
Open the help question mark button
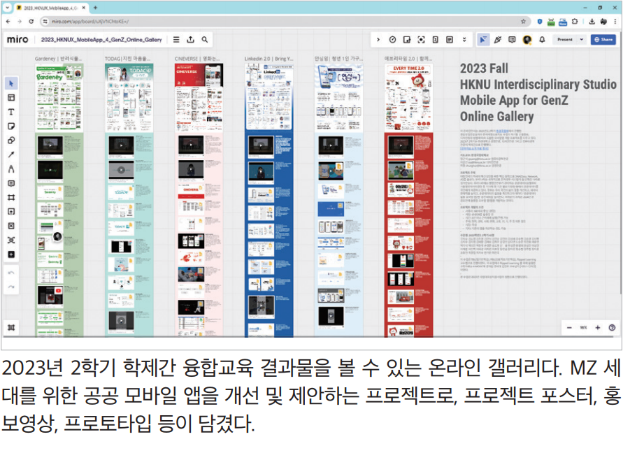point(612,327)
